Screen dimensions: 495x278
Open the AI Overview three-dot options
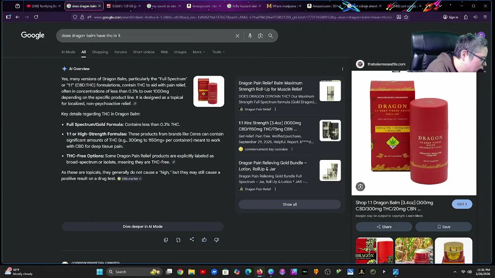tap(342, 69)
